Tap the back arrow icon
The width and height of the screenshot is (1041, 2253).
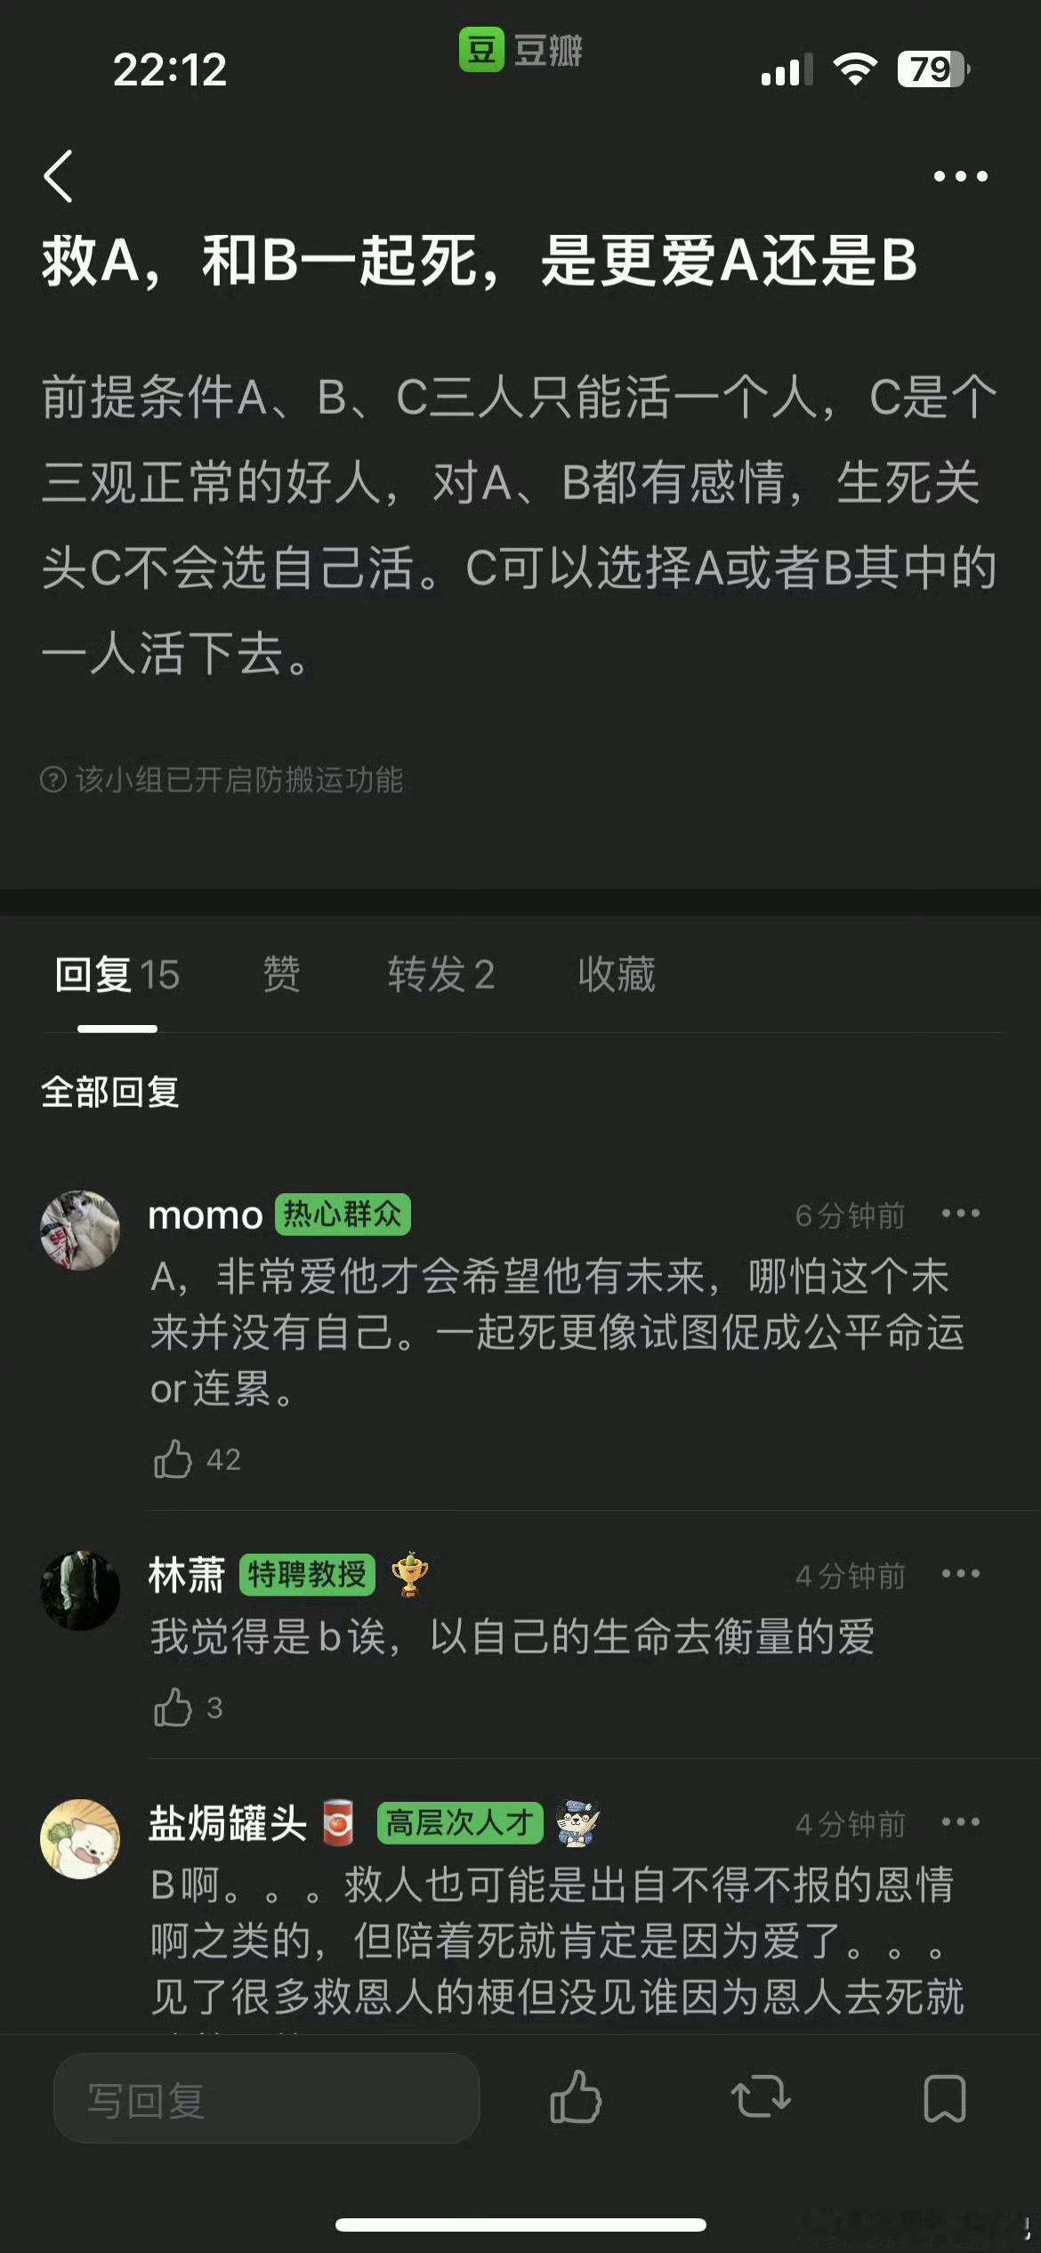click(58, 176)
